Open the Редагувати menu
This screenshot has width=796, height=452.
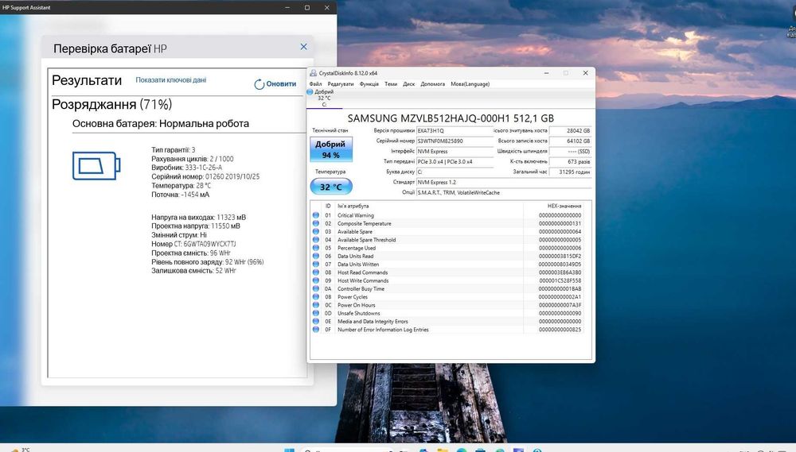[x=340, y=84]
